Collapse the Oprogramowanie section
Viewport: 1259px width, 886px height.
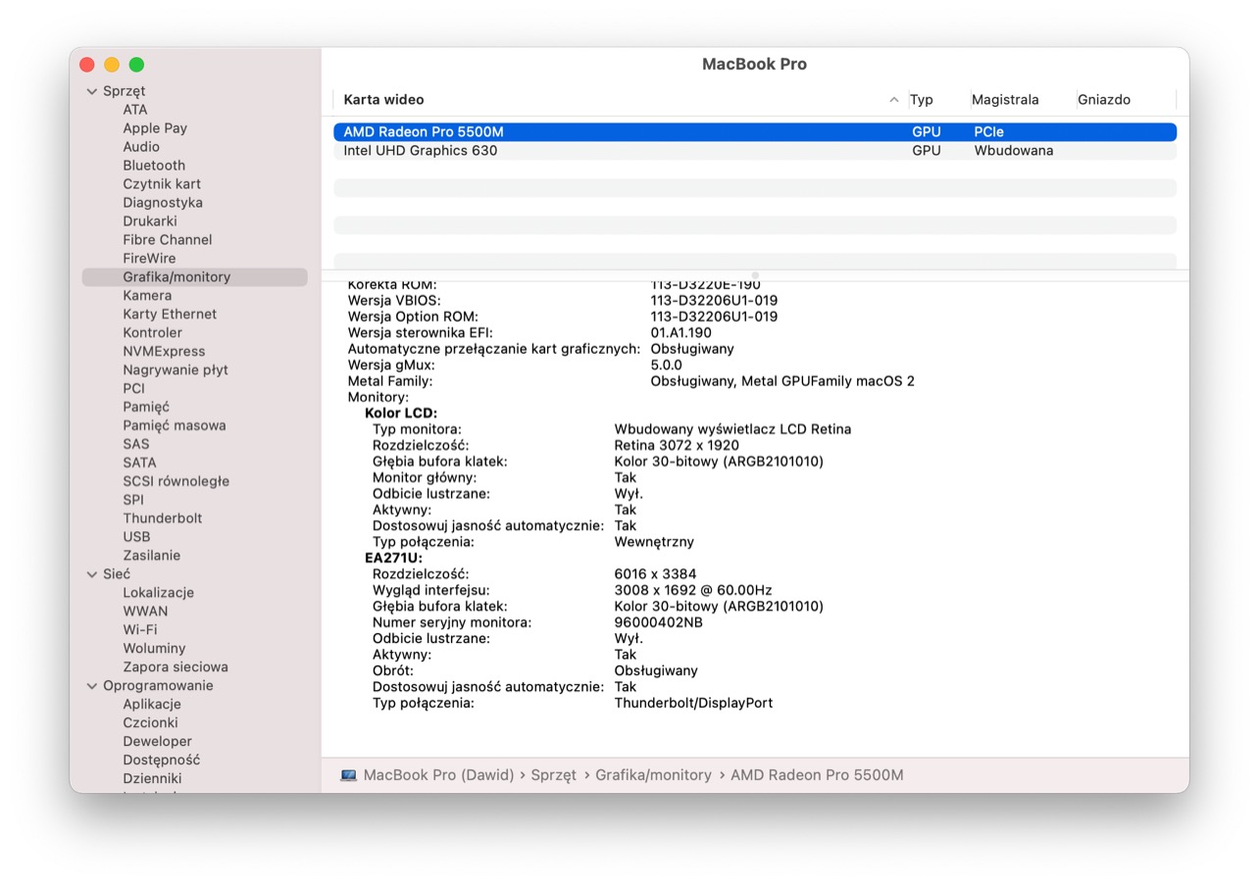pyautogui.click(x=92, y=686)
